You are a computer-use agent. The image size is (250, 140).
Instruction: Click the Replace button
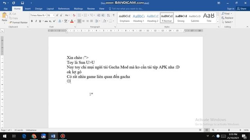227,18
